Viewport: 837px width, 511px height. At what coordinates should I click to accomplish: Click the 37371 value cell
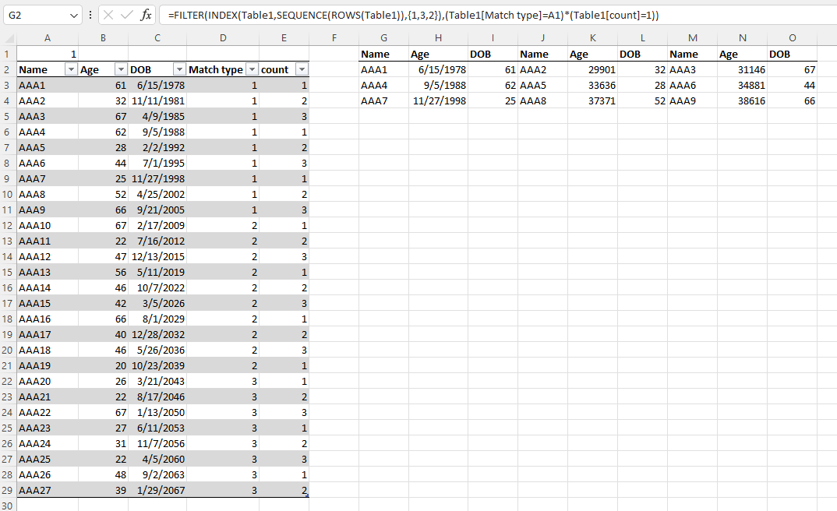tap(592, 100)
